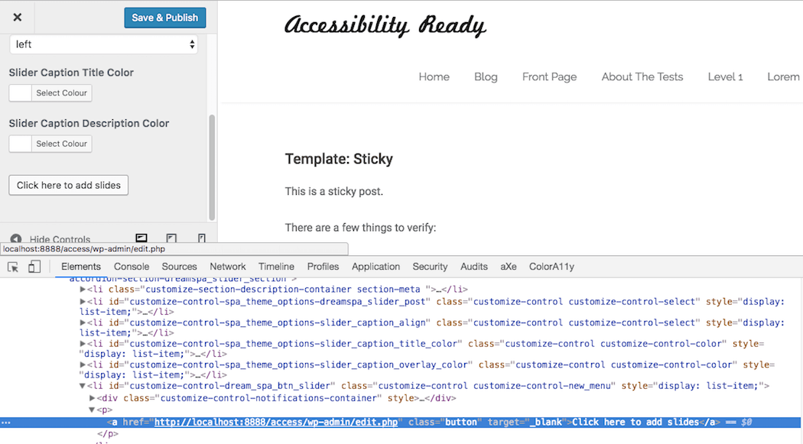
Task: Select colour for Slider Caption Description Color
Action: coord(63,144)
